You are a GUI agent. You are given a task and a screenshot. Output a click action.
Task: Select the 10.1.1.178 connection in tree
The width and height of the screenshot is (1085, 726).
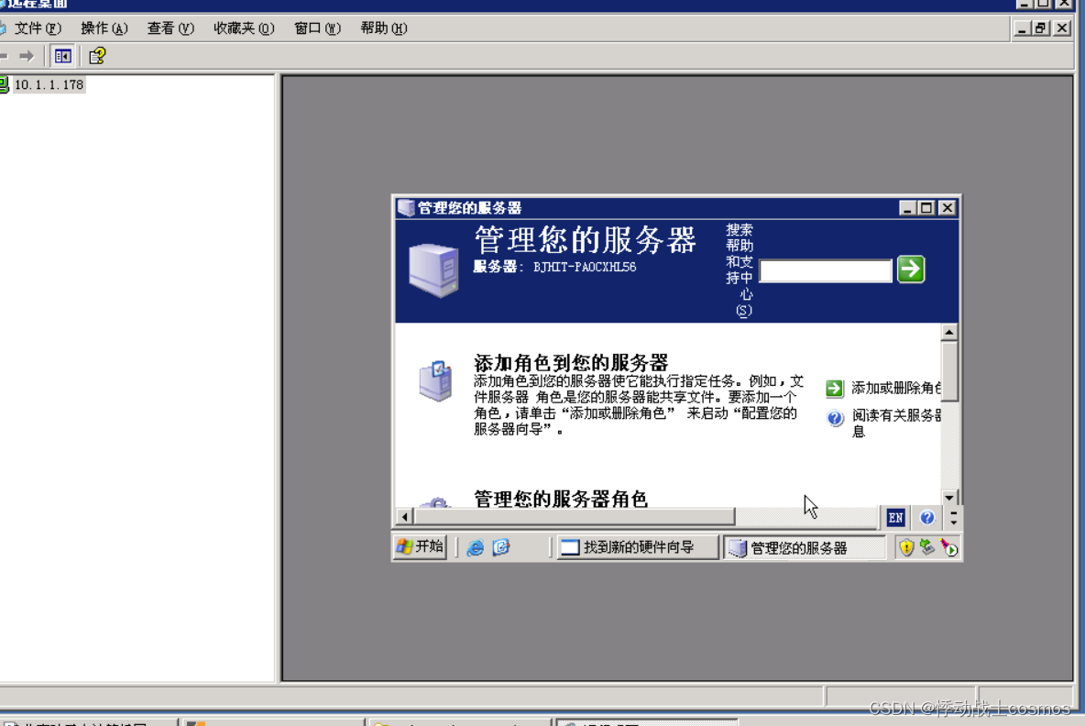(49, 84)
